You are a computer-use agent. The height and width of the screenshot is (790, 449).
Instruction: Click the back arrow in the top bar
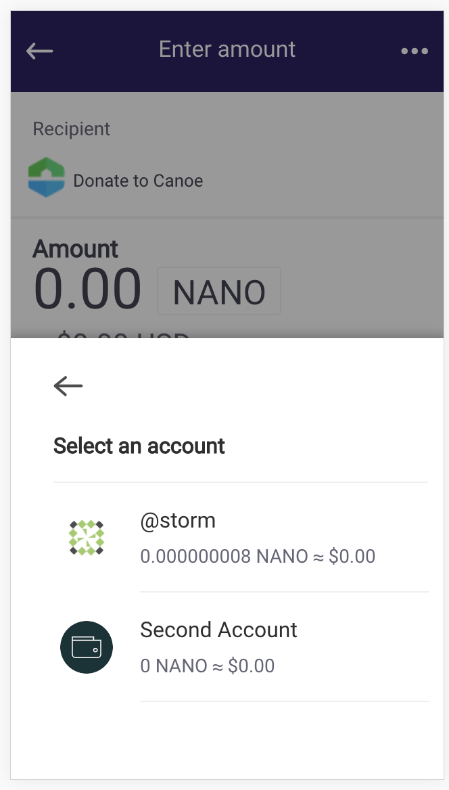point(39,51)
